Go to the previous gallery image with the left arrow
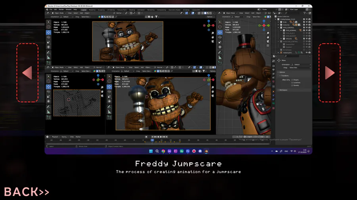Viewport: 357px width, 200px height. point(27,73)
